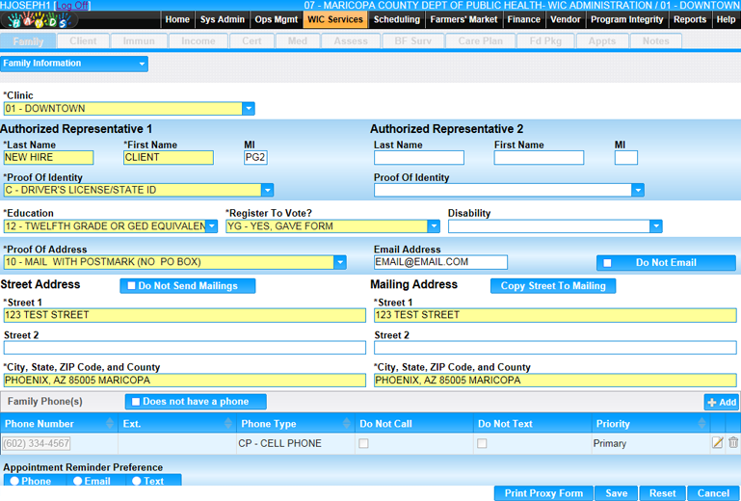Click Copy Street To Mailing button

coord(552,286)
